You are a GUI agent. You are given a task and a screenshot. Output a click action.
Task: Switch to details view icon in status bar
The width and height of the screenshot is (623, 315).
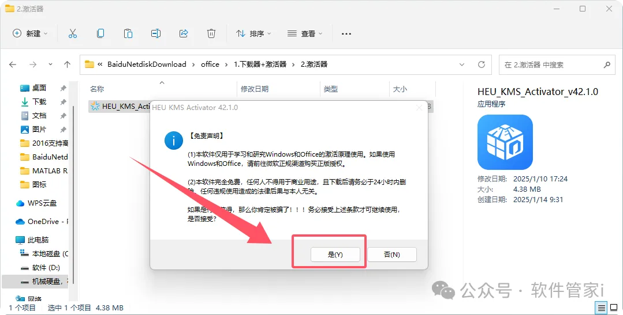(x=602, y=308)
